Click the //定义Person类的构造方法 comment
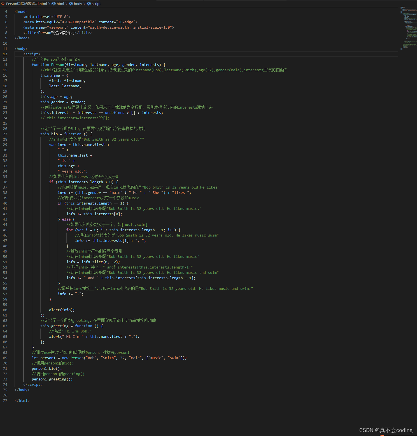Viewport: 417px width, 436px height. (x=56, y=59)
